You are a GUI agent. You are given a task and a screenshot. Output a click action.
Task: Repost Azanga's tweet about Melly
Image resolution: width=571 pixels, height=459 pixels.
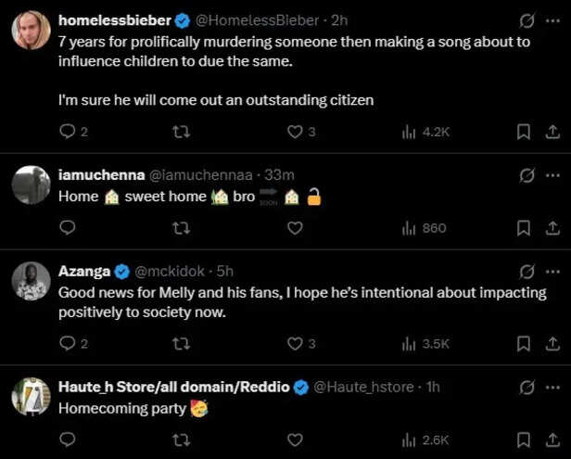pos(182,343)
